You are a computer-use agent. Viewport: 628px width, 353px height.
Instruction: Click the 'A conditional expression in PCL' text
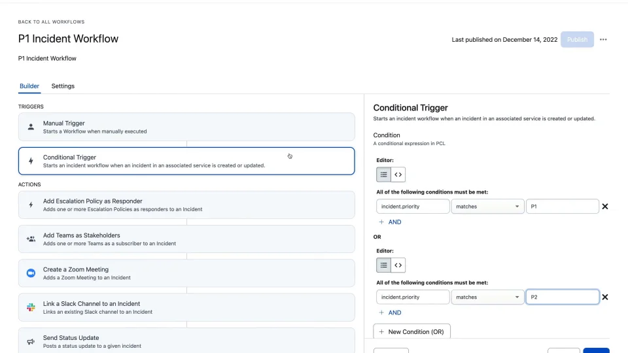pos(410,143)
